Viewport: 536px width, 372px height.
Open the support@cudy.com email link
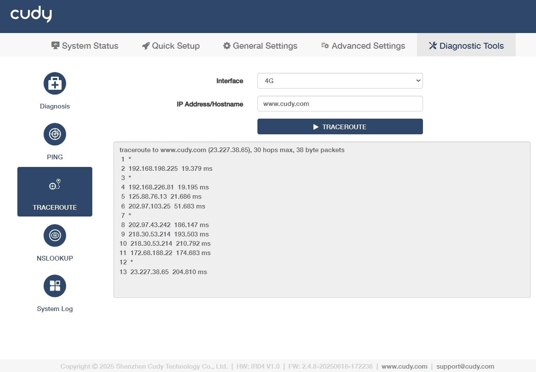click(465, 366)
